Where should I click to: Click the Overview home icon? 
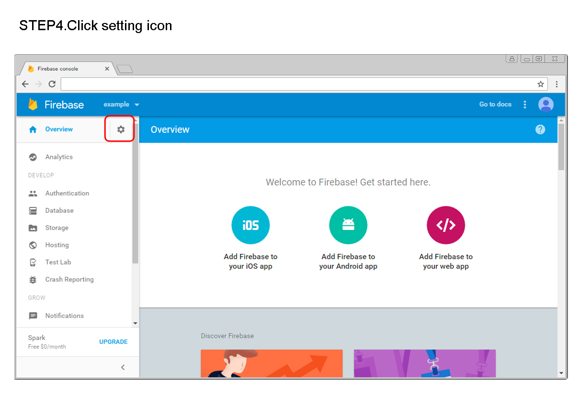(33, 129)
